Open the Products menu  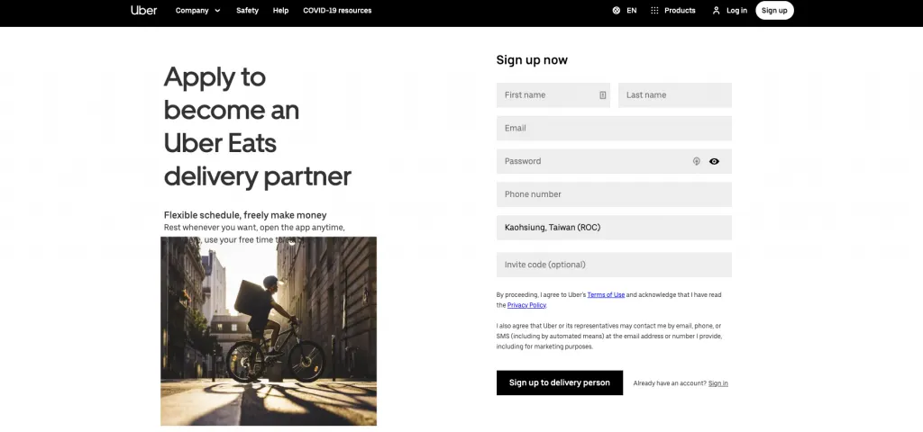coord(680,11)
